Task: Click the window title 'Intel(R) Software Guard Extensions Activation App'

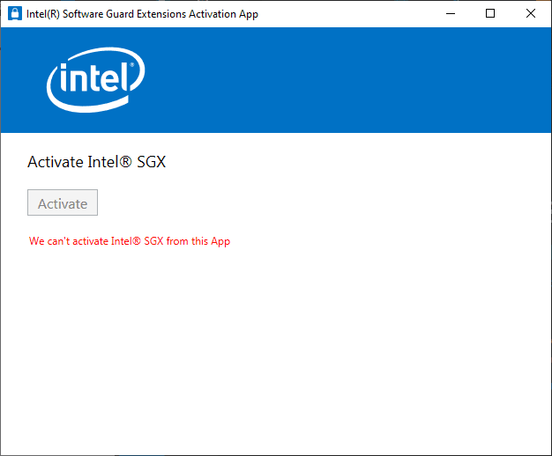Action: pyautogui.click(x=142, y=14)
